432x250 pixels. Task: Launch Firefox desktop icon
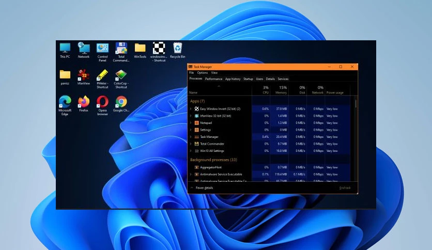84,104
